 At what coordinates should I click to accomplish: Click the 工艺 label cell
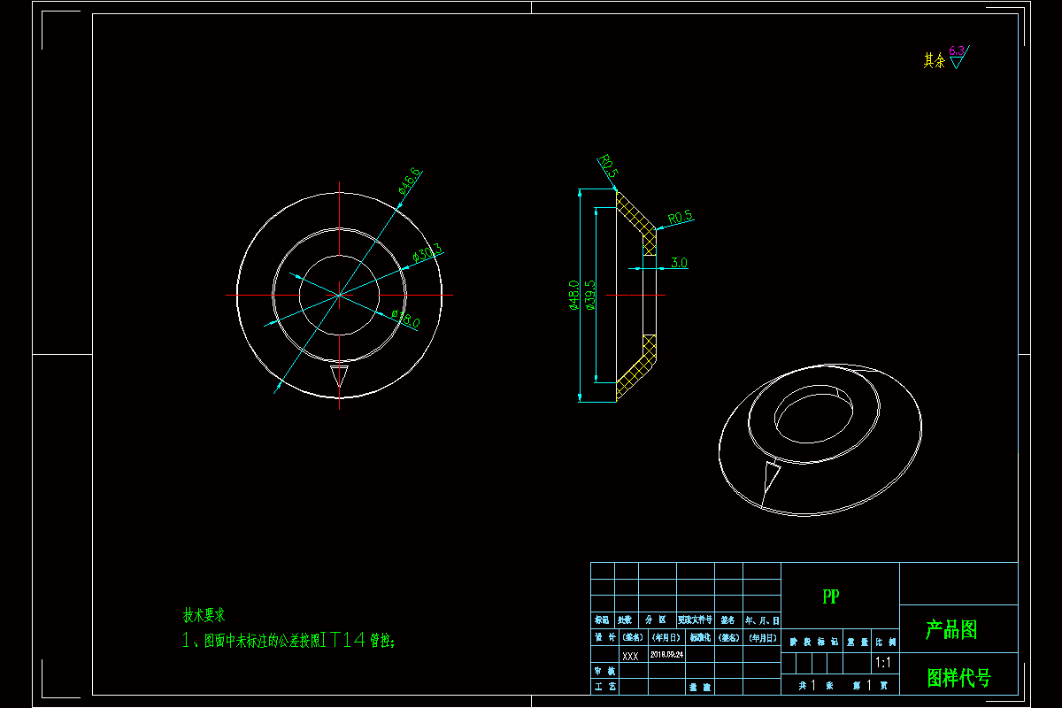[604, 687]
